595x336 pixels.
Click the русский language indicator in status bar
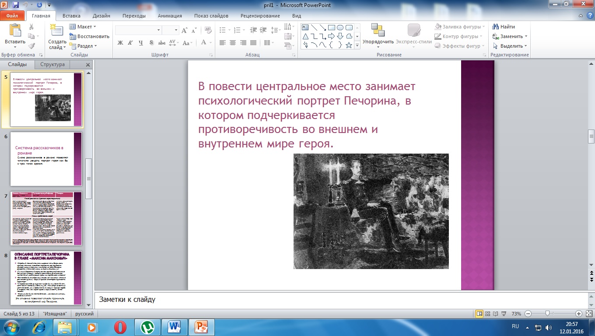coord(84,314)
